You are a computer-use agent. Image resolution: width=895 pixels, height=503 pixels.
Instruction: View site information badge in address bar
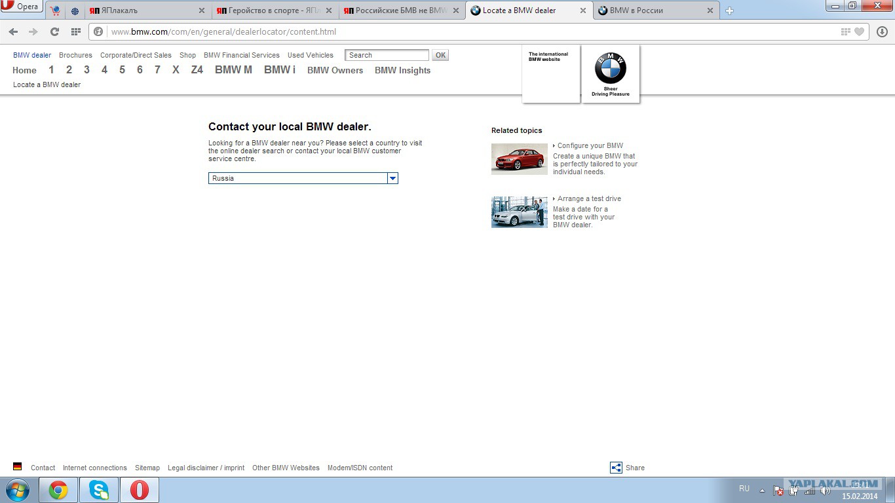(x=99, y=31)
